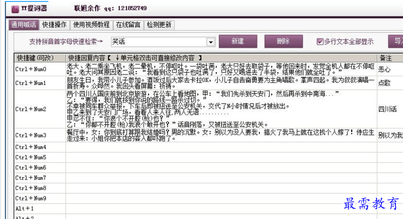This screenshot has height=219, width=403.
Task: Switch to the 通用喊话 tab
Action: [x=23, y=25]
